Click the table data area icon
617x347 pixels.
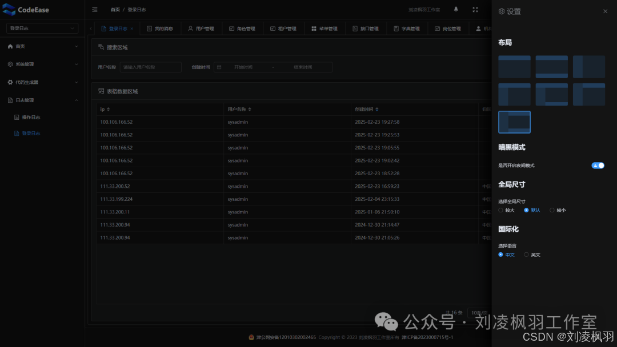click(x=101, y=91)
